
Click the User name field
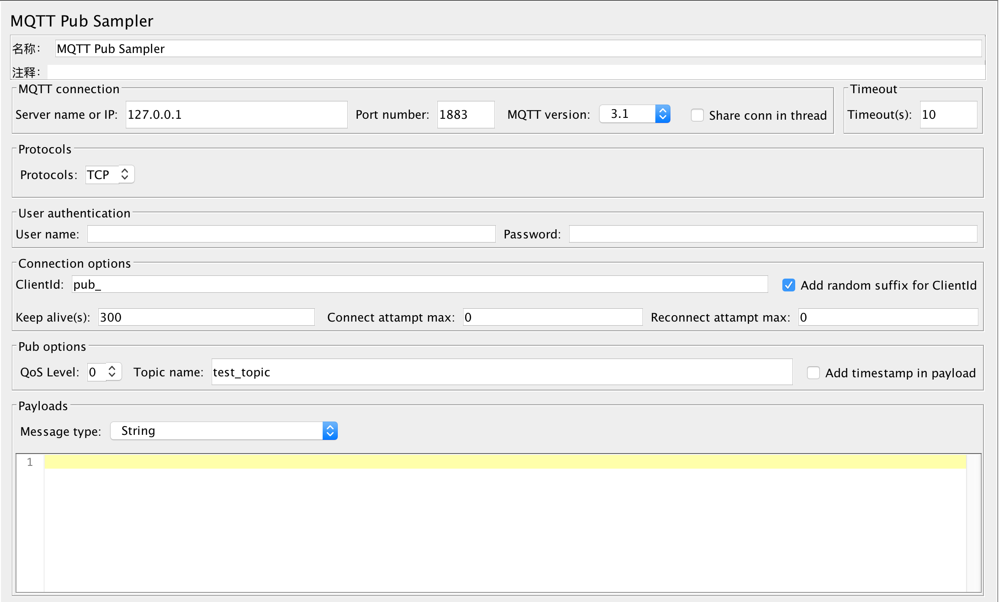click(x=291, y=234)
